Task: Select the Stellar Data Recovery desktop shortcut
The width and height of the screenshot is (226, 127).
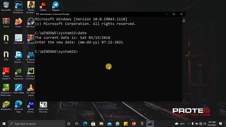Action: (43, 107)
